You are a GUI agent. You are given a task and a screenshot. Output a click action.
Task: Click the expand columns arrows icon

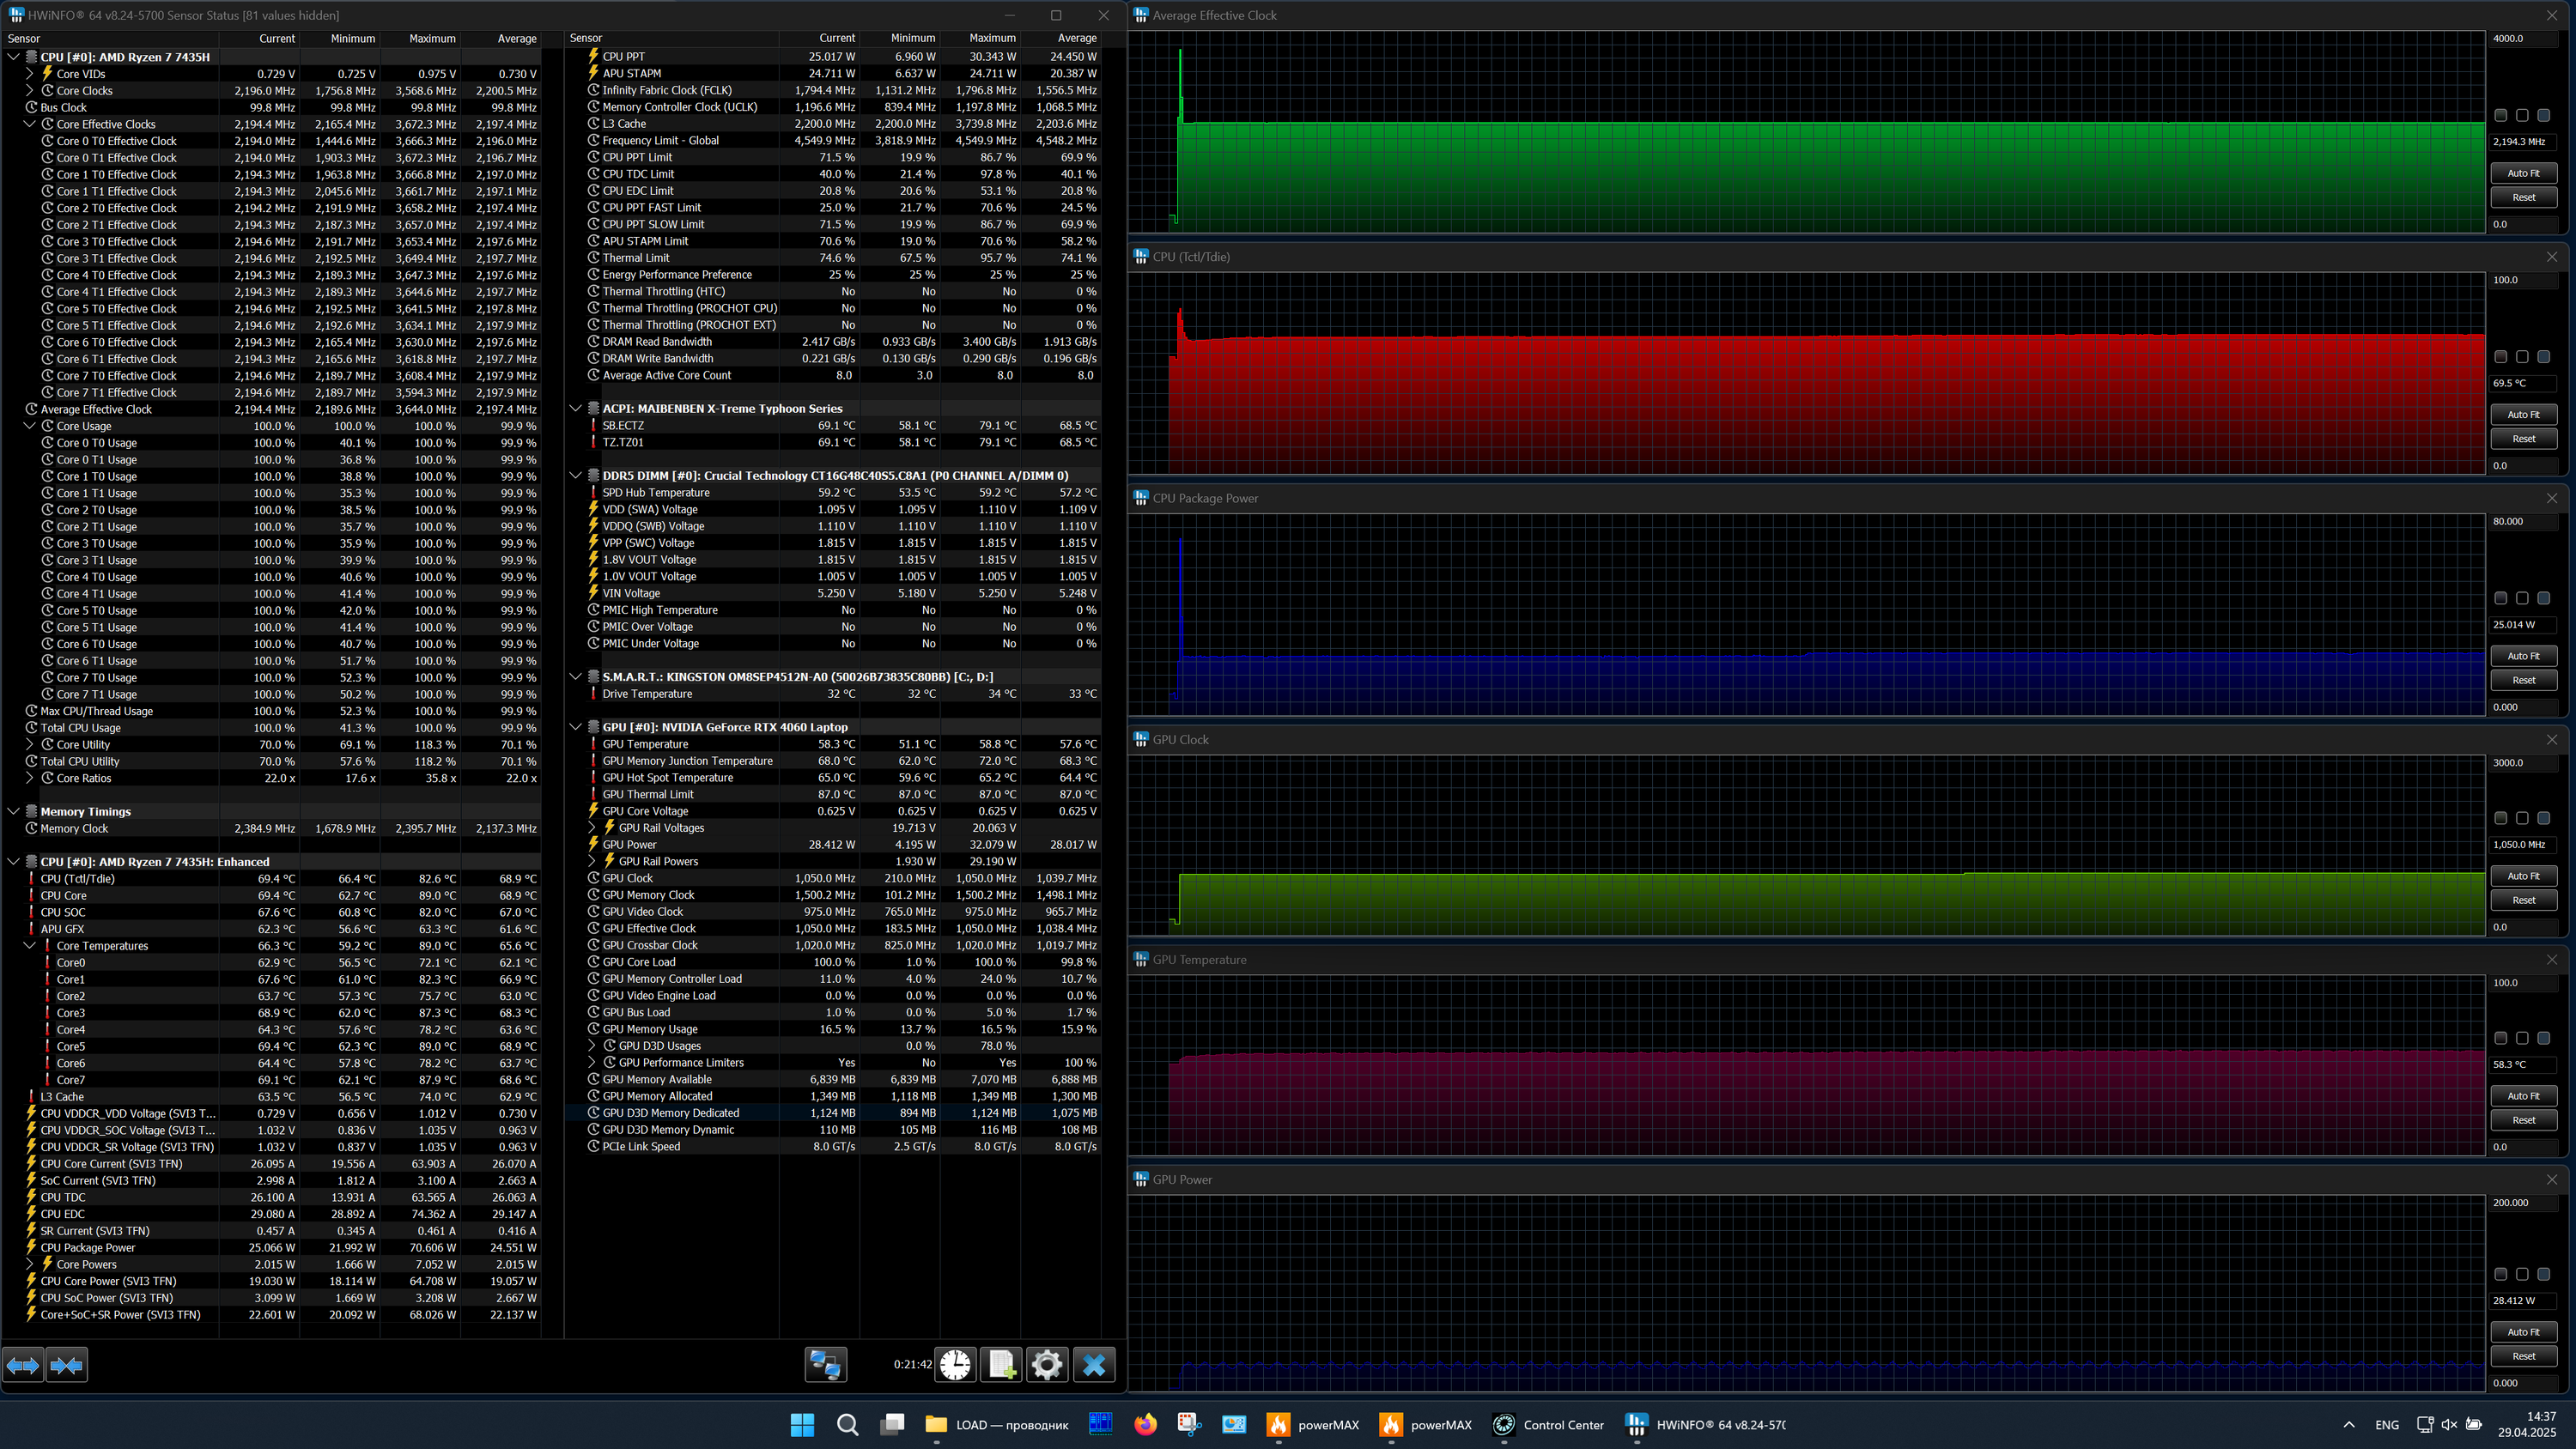(23, 1365)
